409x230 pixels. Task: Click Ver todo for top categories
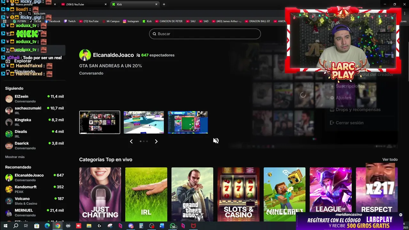[x=390, y=159]
